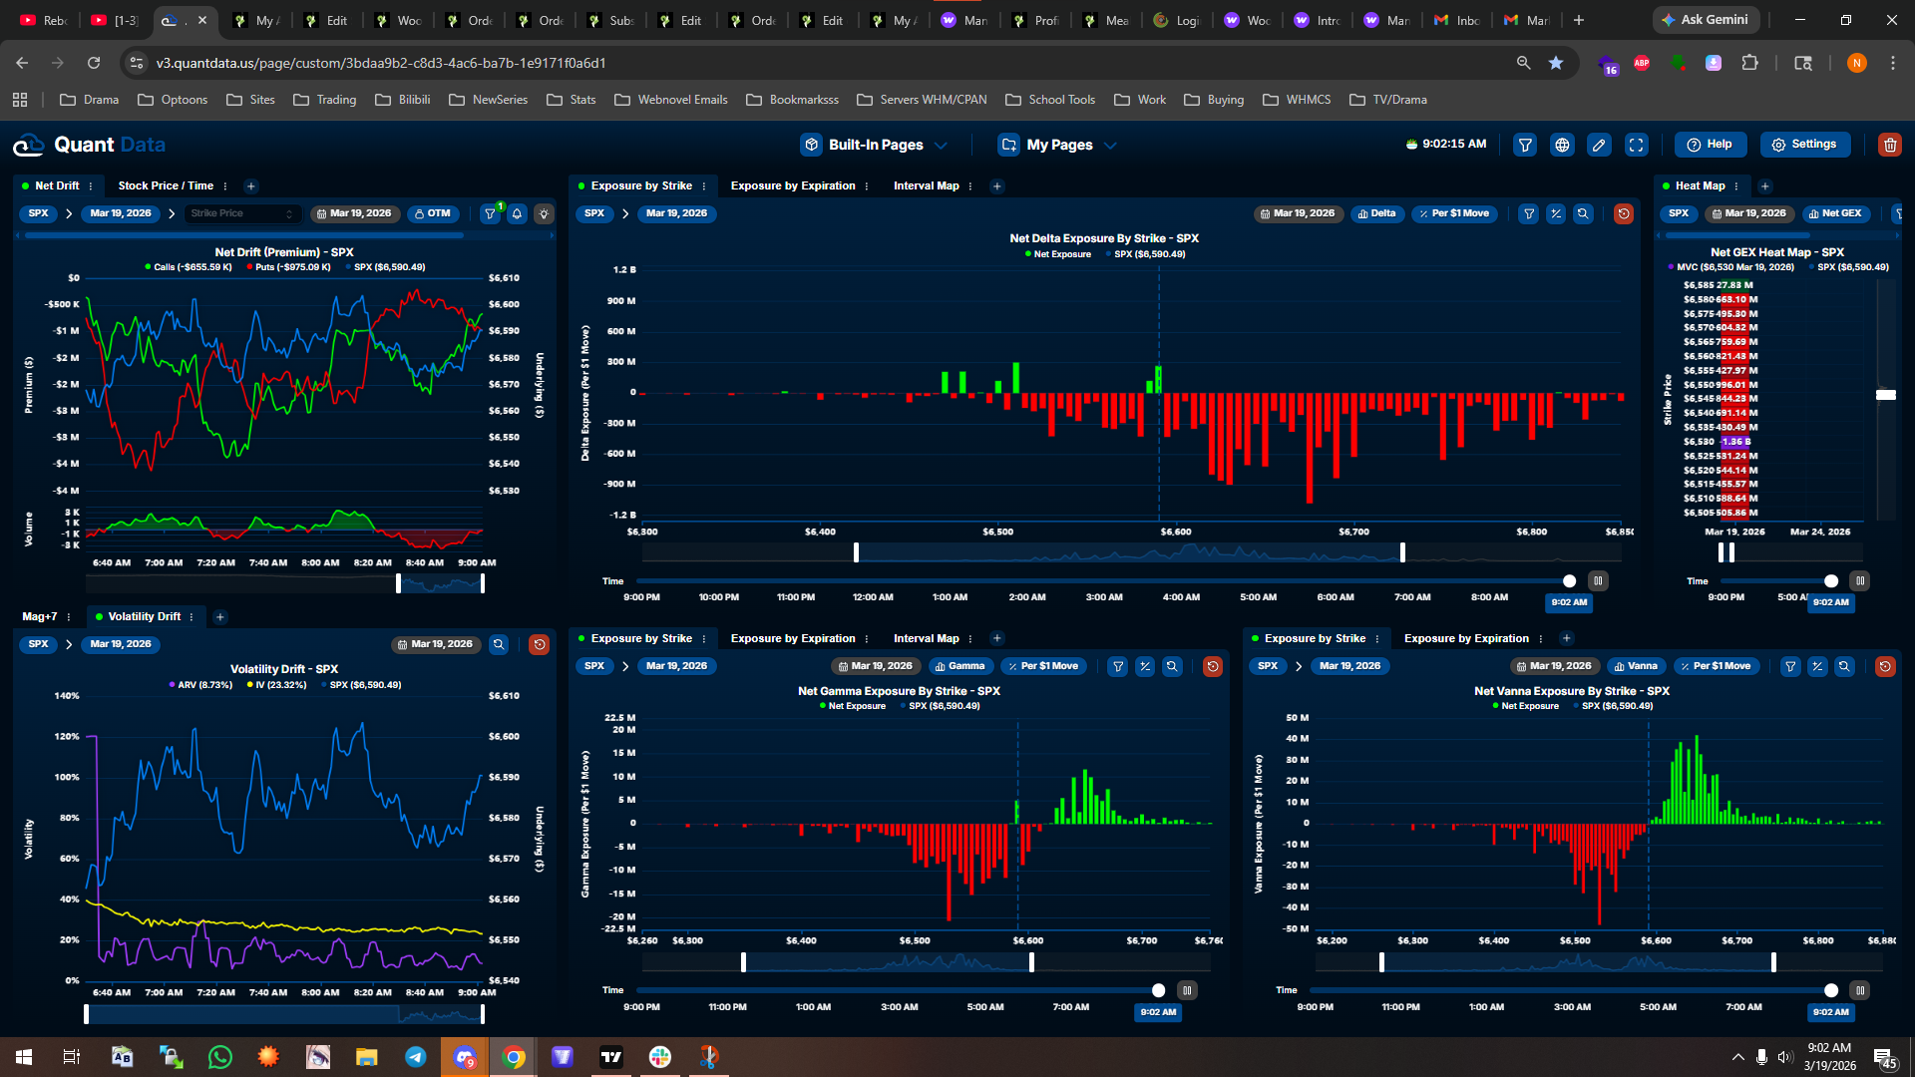Open the global filter icon in top bar
The width and height of the screenshot is (1915, 1077).
[x=1525, y=146]
